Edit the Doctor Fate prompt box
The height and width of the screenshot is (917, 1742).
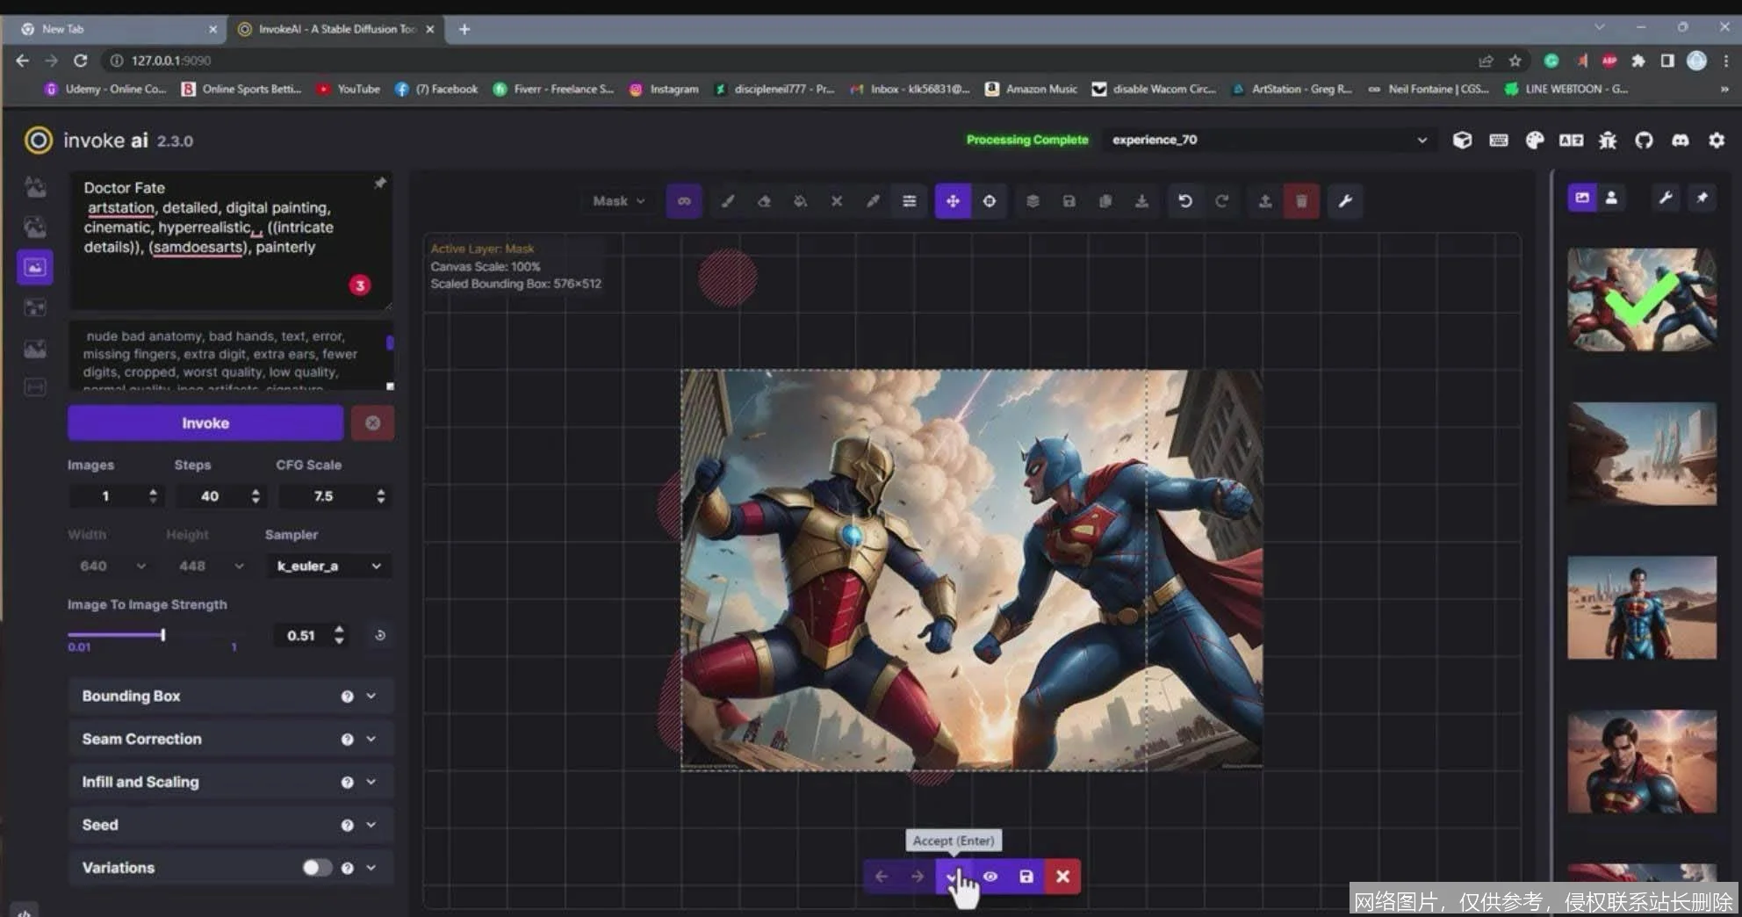[x=231, y=240]
